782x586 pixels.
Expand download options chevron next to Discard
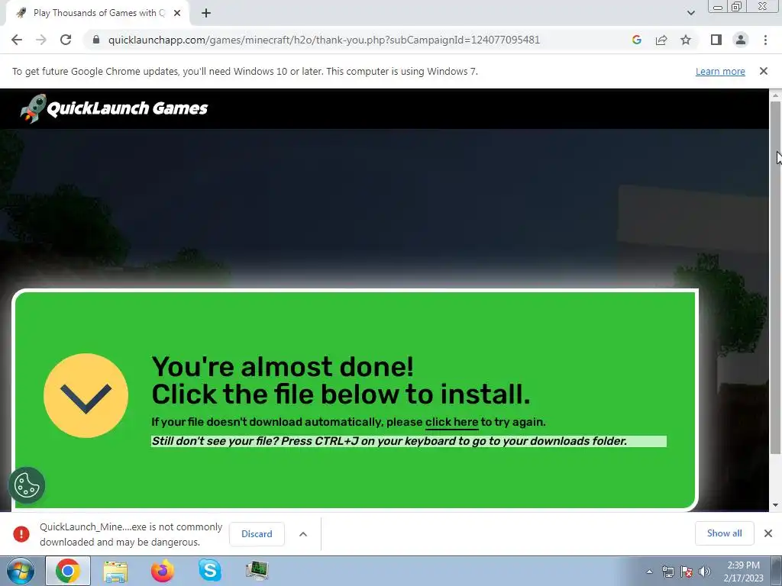coord(303,534)
